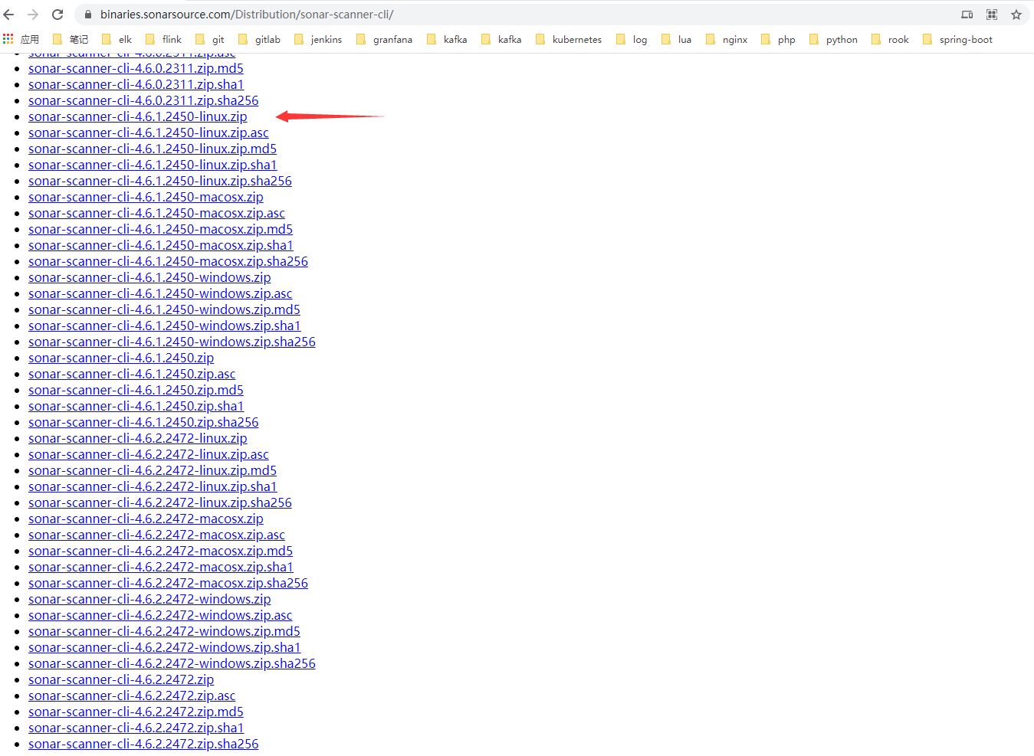This screenshot has height=756, width=1034.
Task: Open sonar-scanner-cli-4.6.1.2450.zip.md5 link
Action: pyautogui.click(x=136, y=390)
